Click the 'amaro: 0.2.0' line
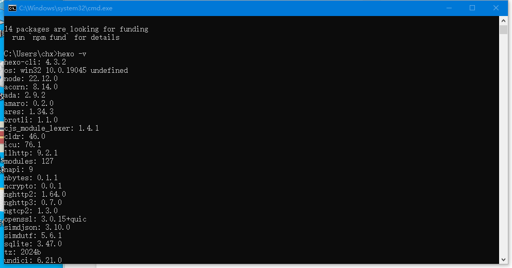Image resolution: width=512 pixels, height=268 pixels. click(29, 104)
